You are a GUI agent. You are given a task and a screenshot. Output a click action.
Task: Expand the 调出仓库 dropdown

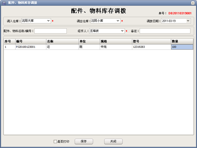pos(118,21)
